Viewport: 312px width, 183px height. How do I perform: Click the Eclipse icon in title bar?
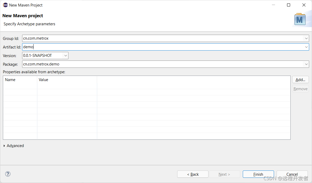(5, 5)
